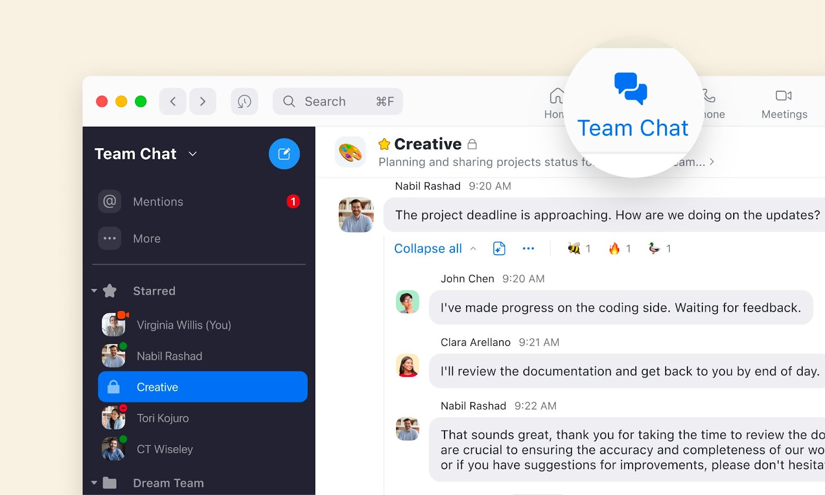The image size is (825, 495).
Task: Select the Creative channel in sidebar
Action: (203, 387)
